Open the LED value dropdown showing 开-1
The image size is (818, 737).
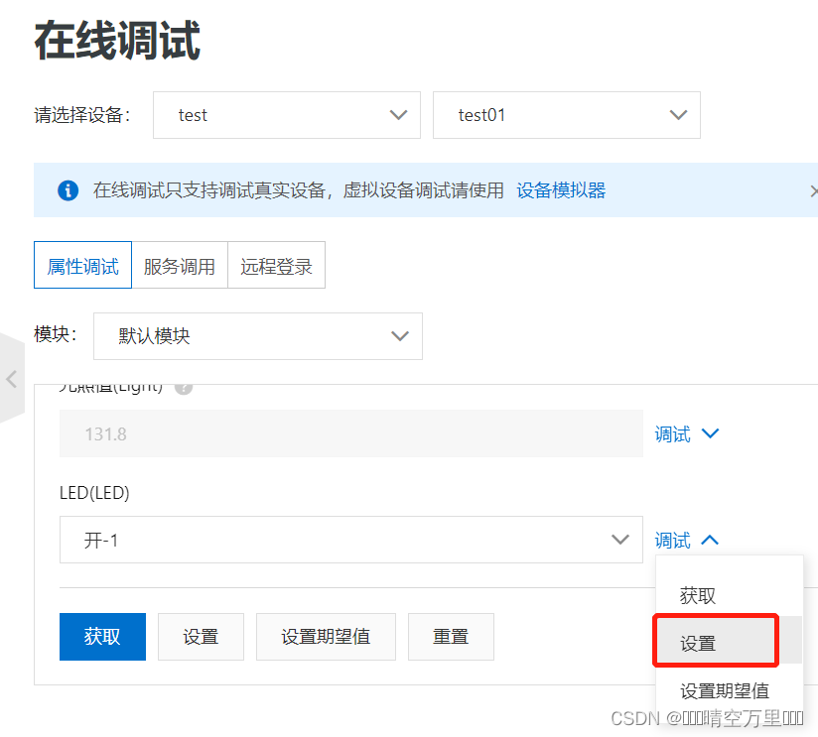pos(351,540)
